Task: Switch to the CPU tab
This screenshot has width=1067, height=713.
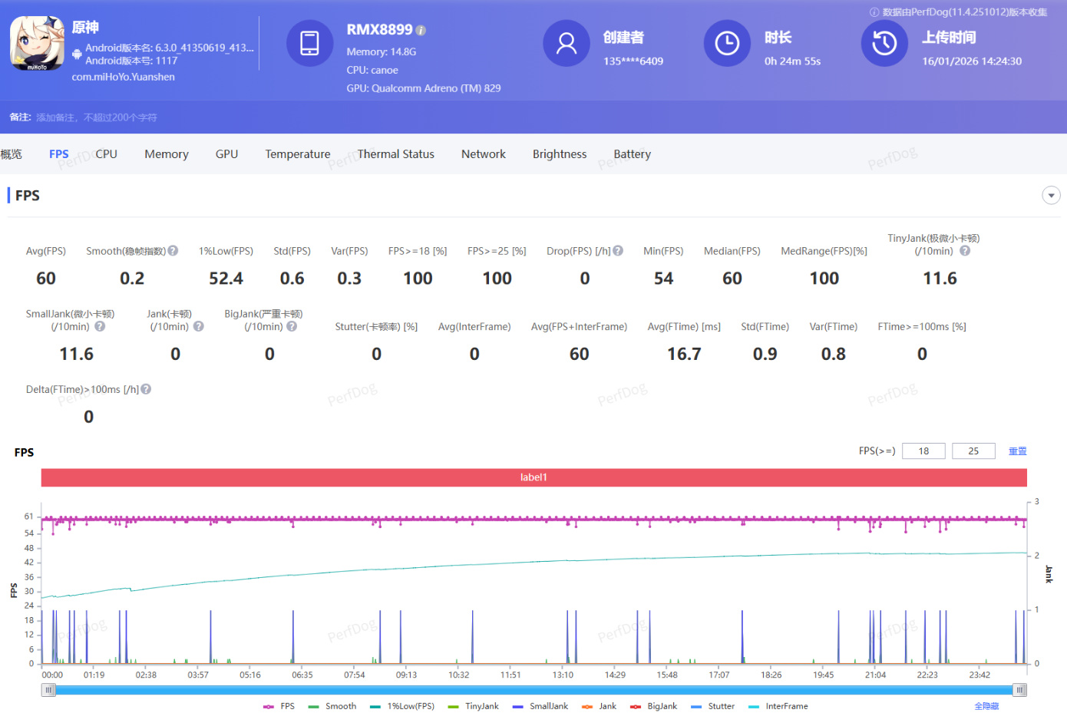Action: (x=106, y=154)
